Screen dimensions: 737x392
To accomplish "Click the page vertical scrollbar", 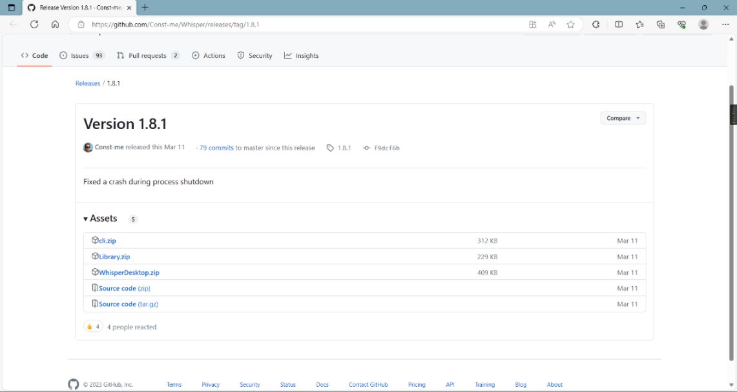I will click(x=731, y=223).
